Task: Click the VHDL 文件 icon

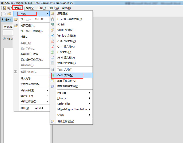Action: point(53,30)
